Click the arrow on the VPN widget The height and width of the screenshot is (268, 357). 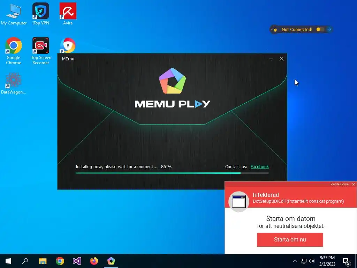pyautogui.click(x=329, y=29)
